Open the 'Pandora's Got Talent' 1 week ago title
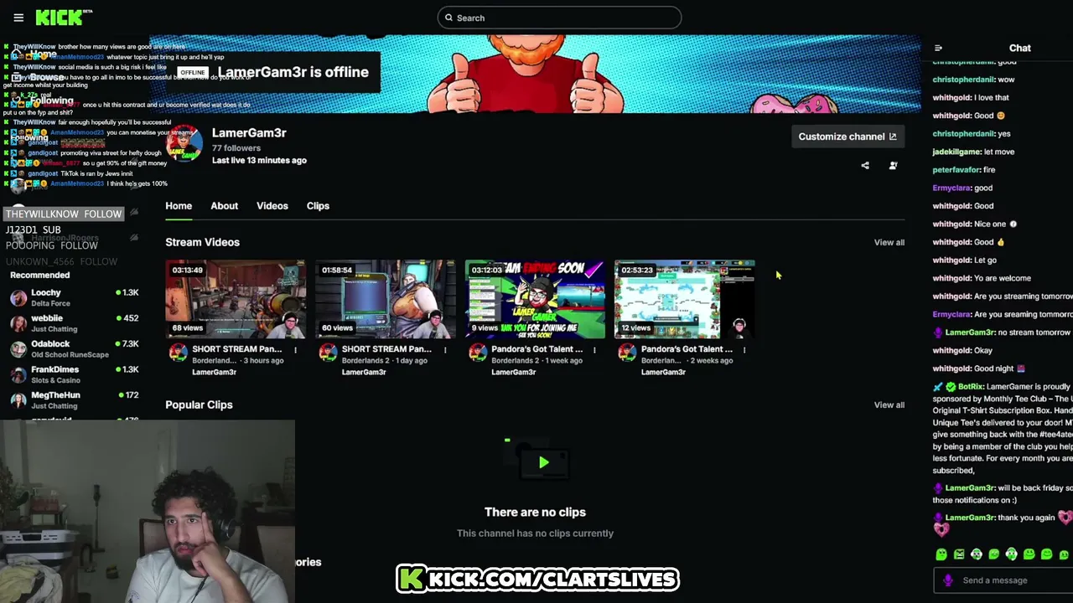The image size is (1073, 603). coord(536,349)
